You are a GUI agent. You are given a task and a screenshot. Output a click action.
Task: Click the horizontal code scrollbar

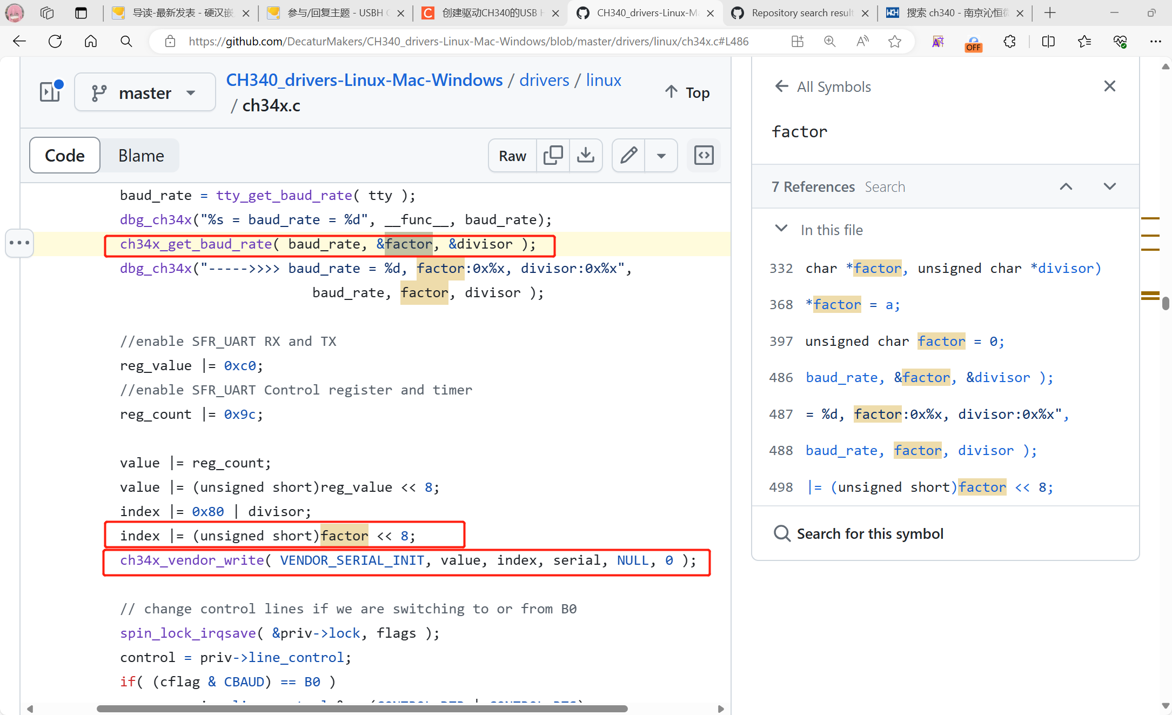362,709
